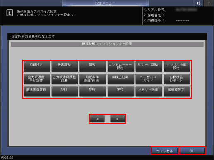This screenshot has width=214, height=160.
Task: Open the 設定メニュー tab
Action: (105, 3)
